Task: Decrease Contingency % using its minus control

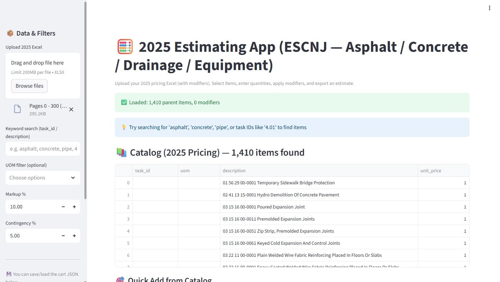Action: [63, 235]
